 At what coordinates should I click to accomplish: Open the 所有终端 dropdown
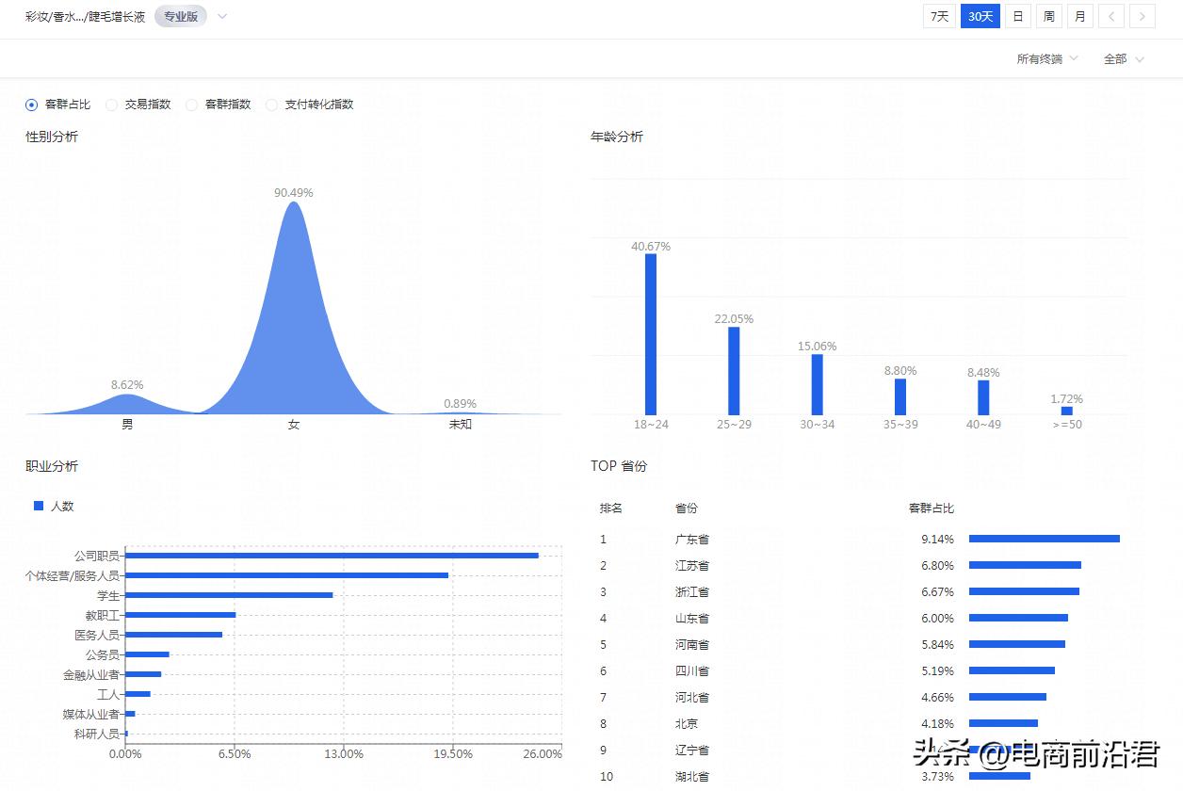1046,59
